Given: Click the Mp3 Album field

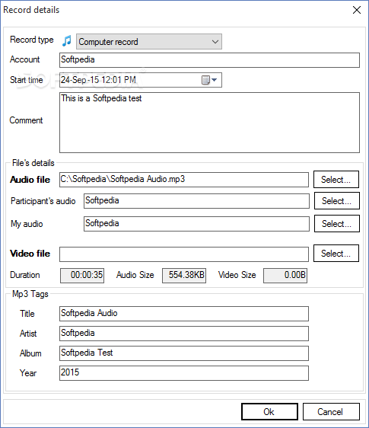Looking at the screenshot, I should click(x=184, y=353).
